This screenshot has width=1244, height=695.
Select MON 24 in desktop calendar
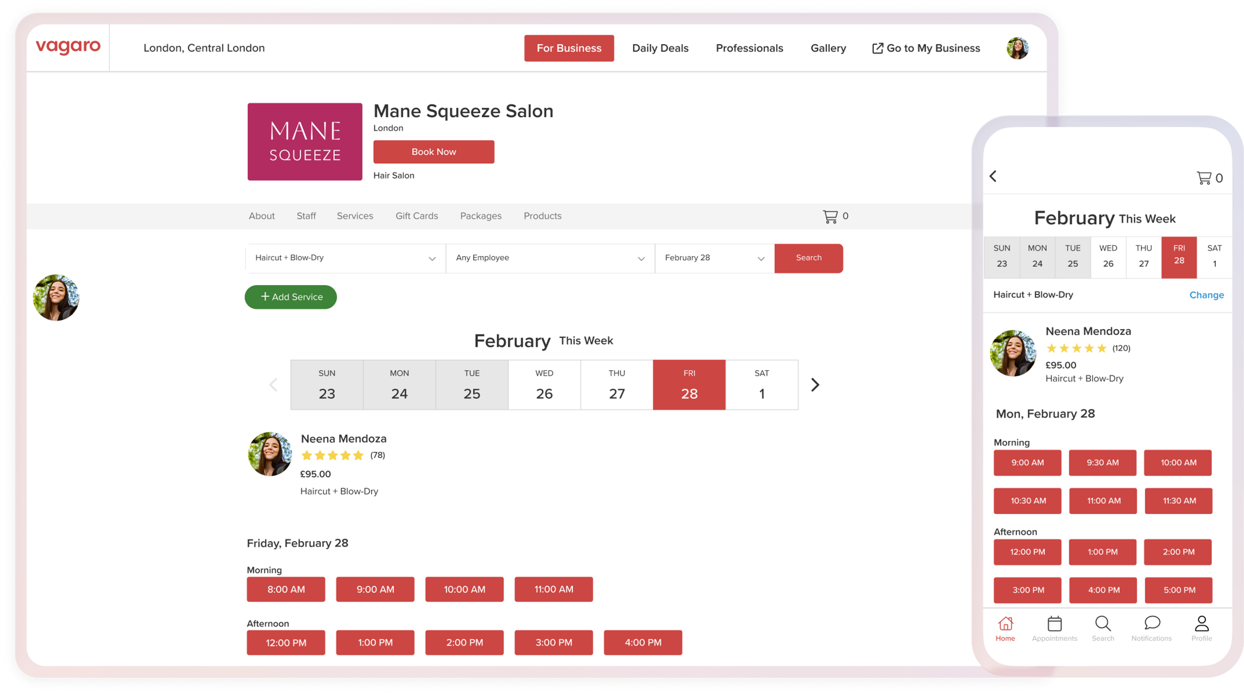[x=399, y=385]
